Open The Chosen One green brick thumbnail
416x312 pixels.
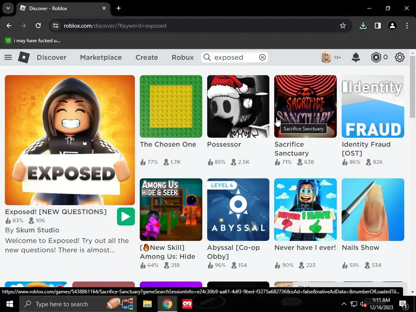pos(171,106)
